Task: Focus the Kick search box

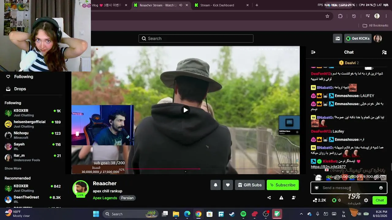Action: pyautogui.click(x=196, y=38)
